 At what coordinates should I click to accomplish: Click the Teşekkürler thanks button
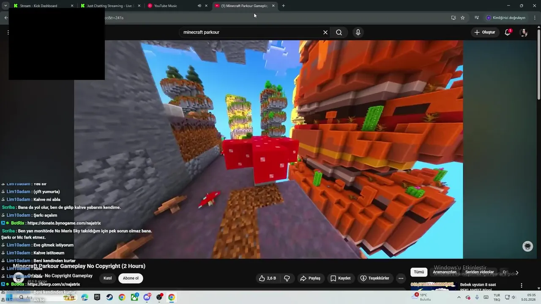pyautogui.click(x=375, y=278)
